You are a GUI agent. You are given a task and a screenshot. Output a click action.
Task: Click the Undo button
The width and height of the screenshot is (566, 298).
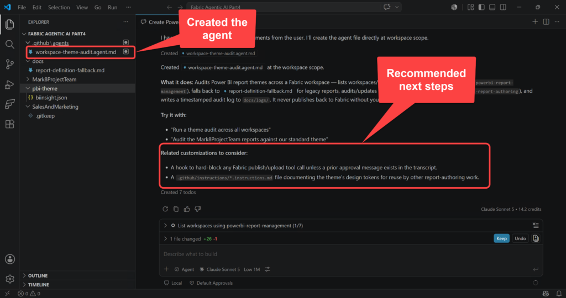pyautogui.click(x=520, y=238)
